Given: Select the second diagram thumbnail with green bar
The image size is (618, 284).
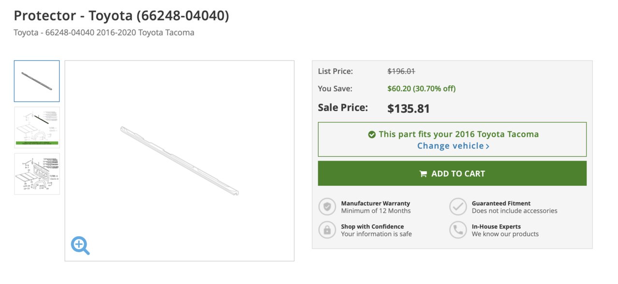Looking at the screenshot, I should (37, 127).
